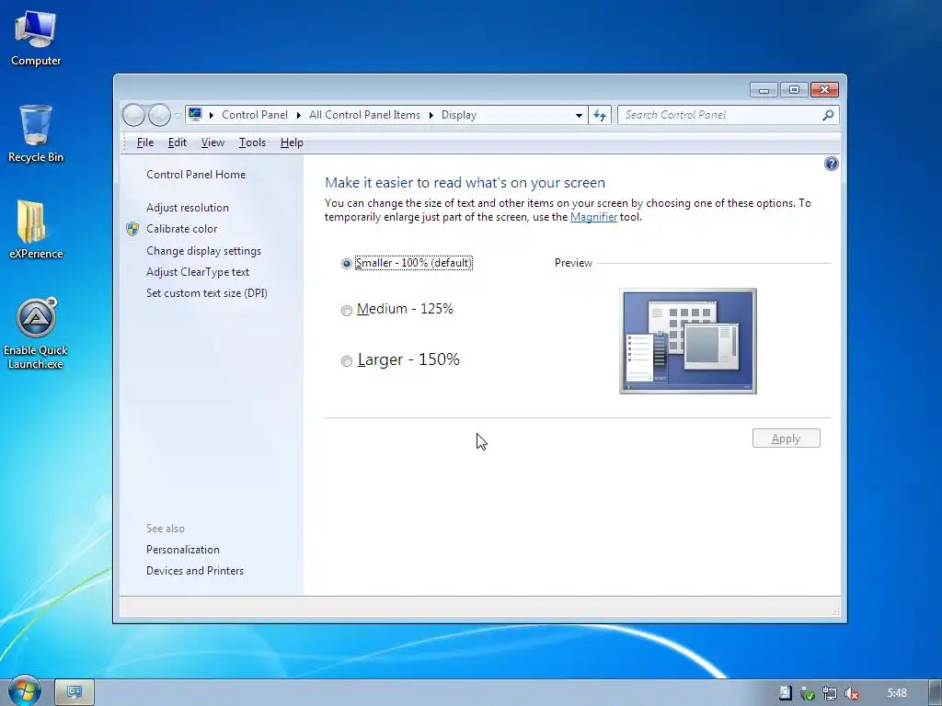Go to Control Panel Home

[196, 174]
